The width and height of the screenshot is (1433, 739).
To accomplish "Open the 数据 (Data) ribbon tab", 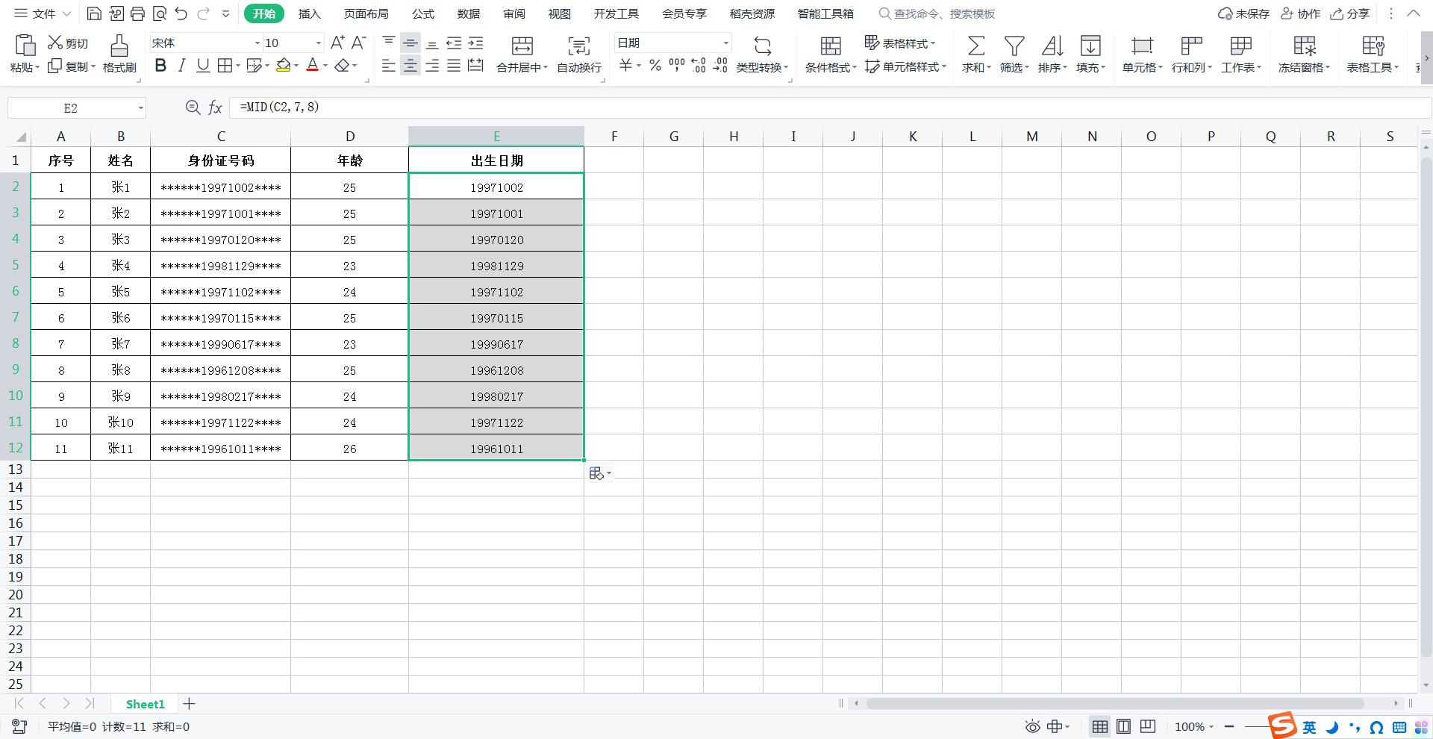I will point(468,13).
